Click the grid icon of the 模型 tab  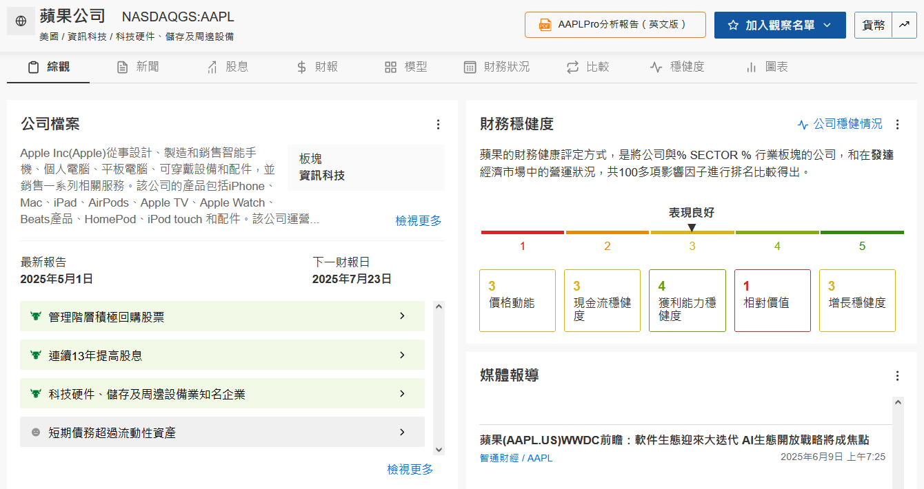[x=390, y=67]
